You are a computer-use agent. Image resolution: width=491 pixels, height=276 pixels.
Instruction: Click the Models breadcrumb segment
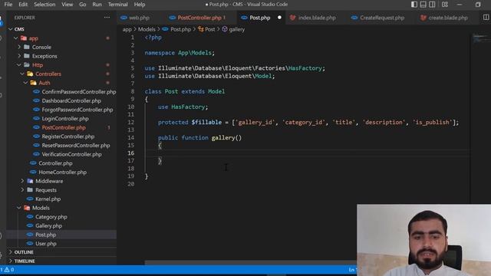pos(147,29)
